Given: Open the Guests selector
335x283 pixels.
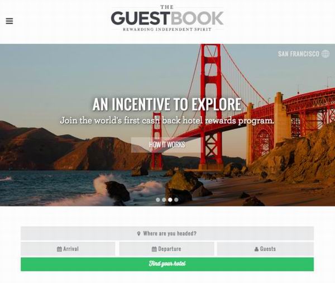Looking at the screenshot, I should [x=265, y=249].
